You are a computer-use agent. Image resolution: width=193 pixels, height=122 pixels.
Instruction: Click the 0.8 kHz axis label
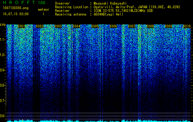2,85
